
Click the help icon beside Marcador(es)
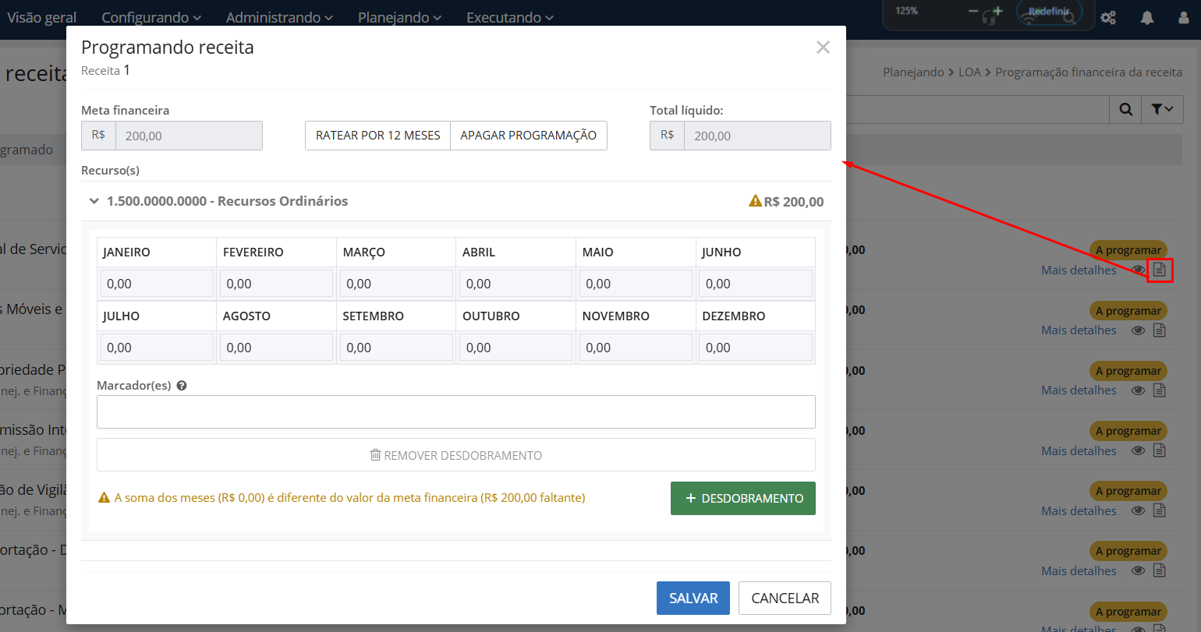[182, 386]
